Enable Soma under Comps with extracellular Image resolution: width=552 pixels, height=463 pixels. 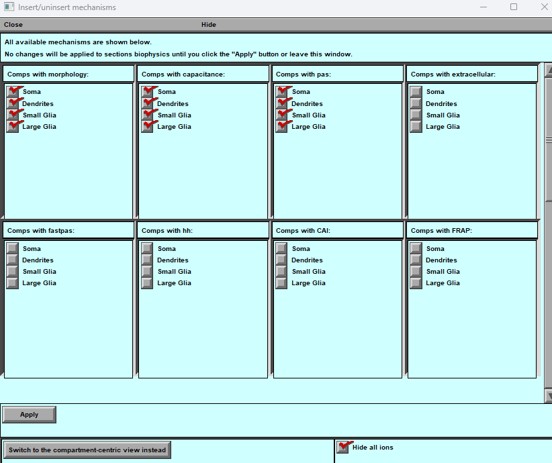(x=416, y=92)
